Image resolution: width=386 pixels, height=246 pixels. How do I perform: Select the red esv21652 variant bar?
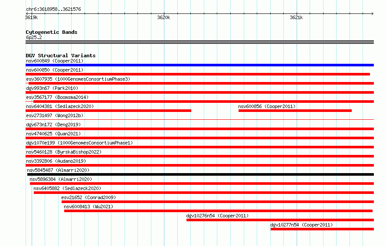(218, 202)
